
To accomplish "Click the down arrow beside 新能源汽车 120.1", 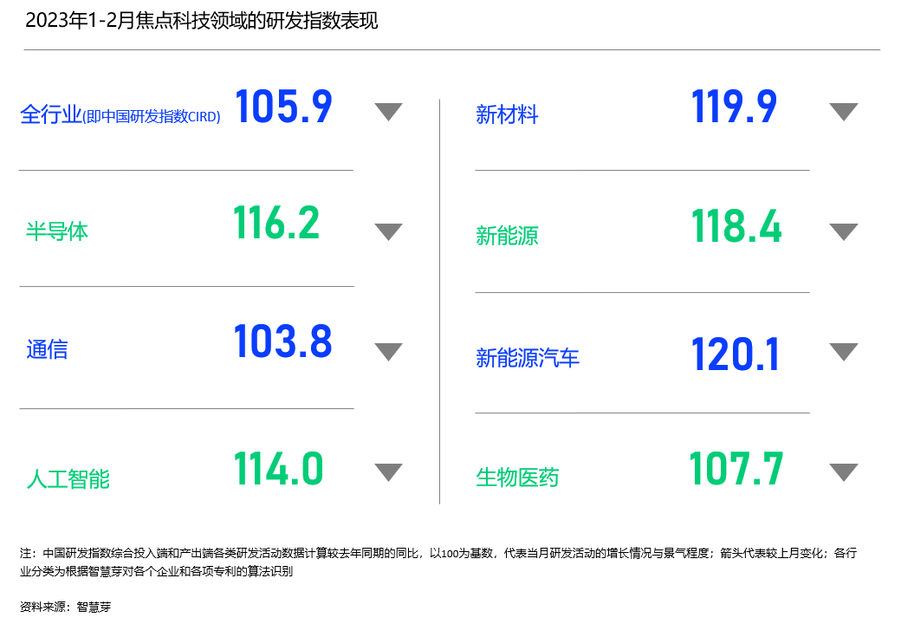I will pos(843,351).
